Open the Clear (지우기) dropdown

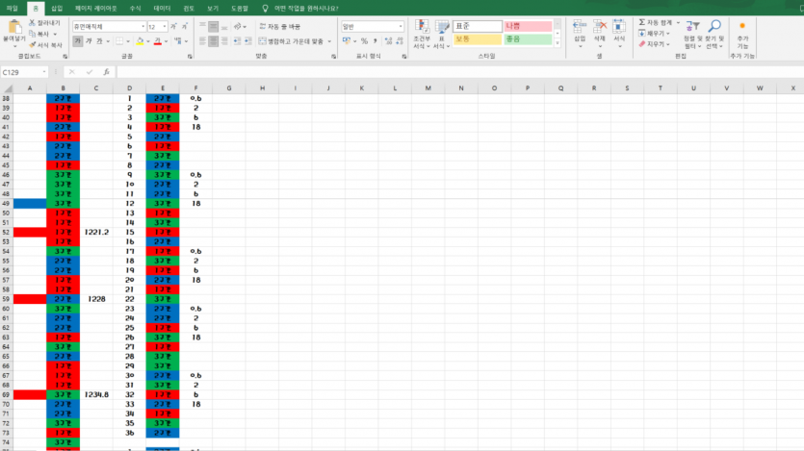654,44
